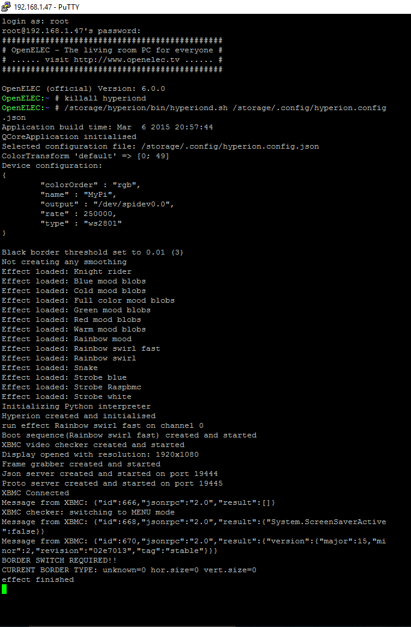Click 'Json server created' port 19444 line
This screenshot has height=627, width=411.
coord(109,474)
